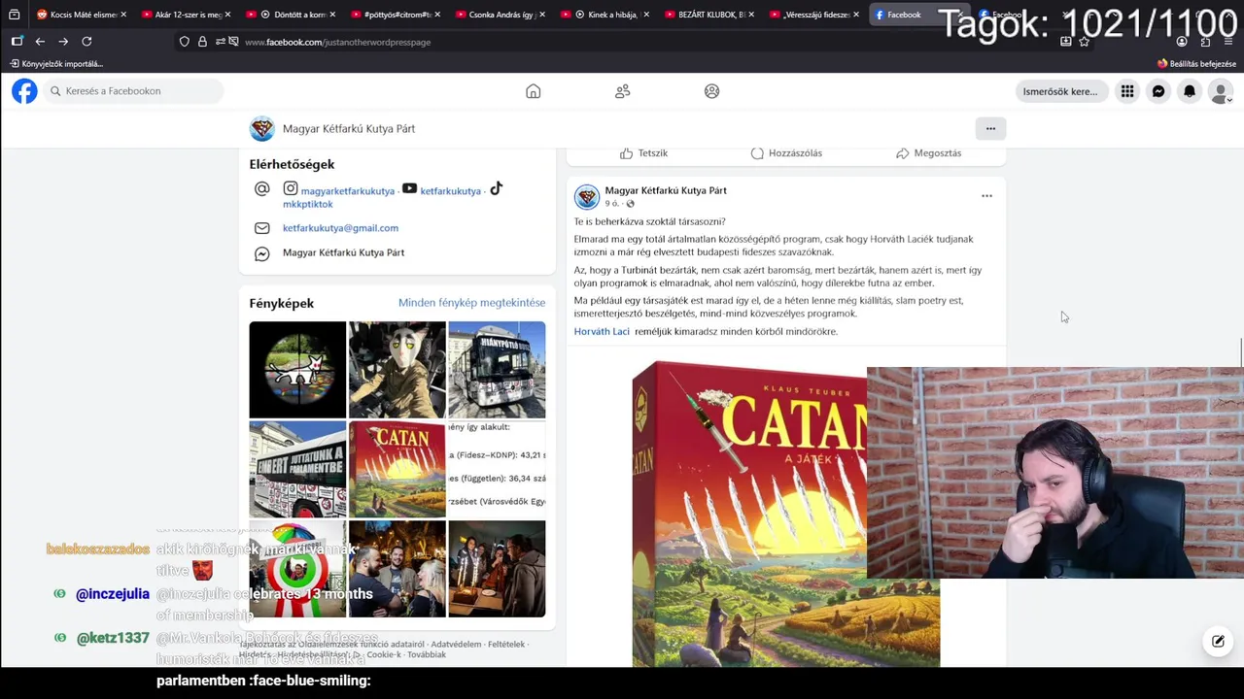Click the Könyvjelzők importálá... bookmarks item
Image resolution: width=1244 pixels, height=699 pixels.
coord(56,64)
